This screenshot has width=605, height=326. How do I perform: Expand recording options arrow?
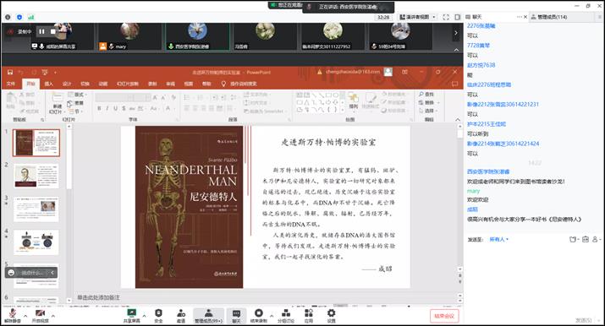tap(272, 316)
